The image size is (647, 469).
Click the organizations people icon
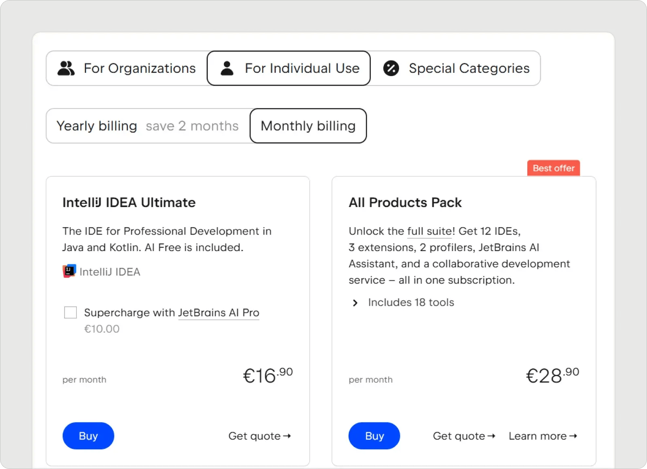coord(66,68)
